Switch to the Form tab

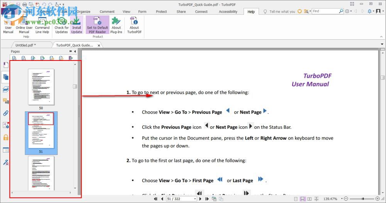click(142, 12)
